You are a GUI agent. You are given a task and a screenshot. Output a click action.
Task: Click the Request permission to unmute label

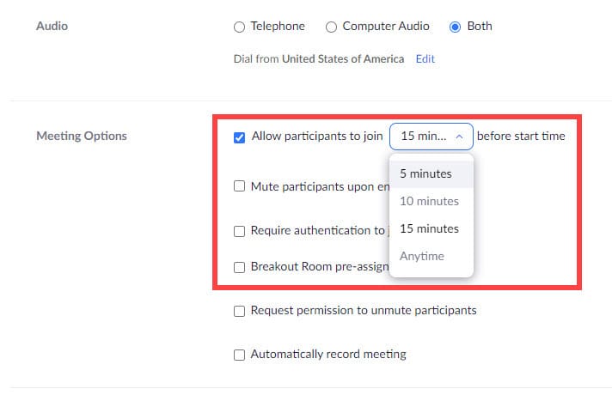(x=363, y=311)
